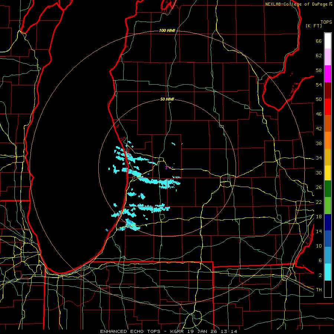
Task: Click the 34 legend value
Action: tap(319, 158)
